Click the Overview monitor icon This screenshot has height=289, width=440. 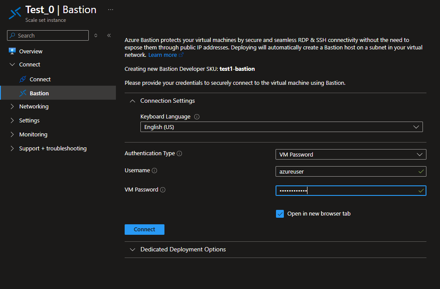(x=12, y=51)
